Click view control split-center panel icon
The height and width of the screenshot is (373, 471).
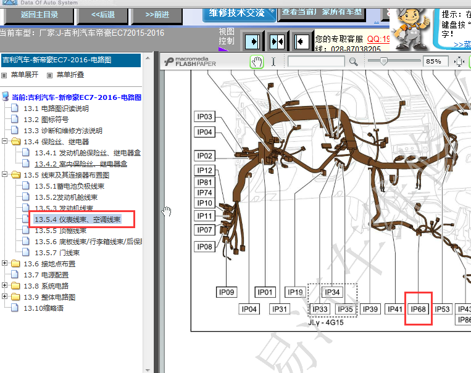(277, 41)
